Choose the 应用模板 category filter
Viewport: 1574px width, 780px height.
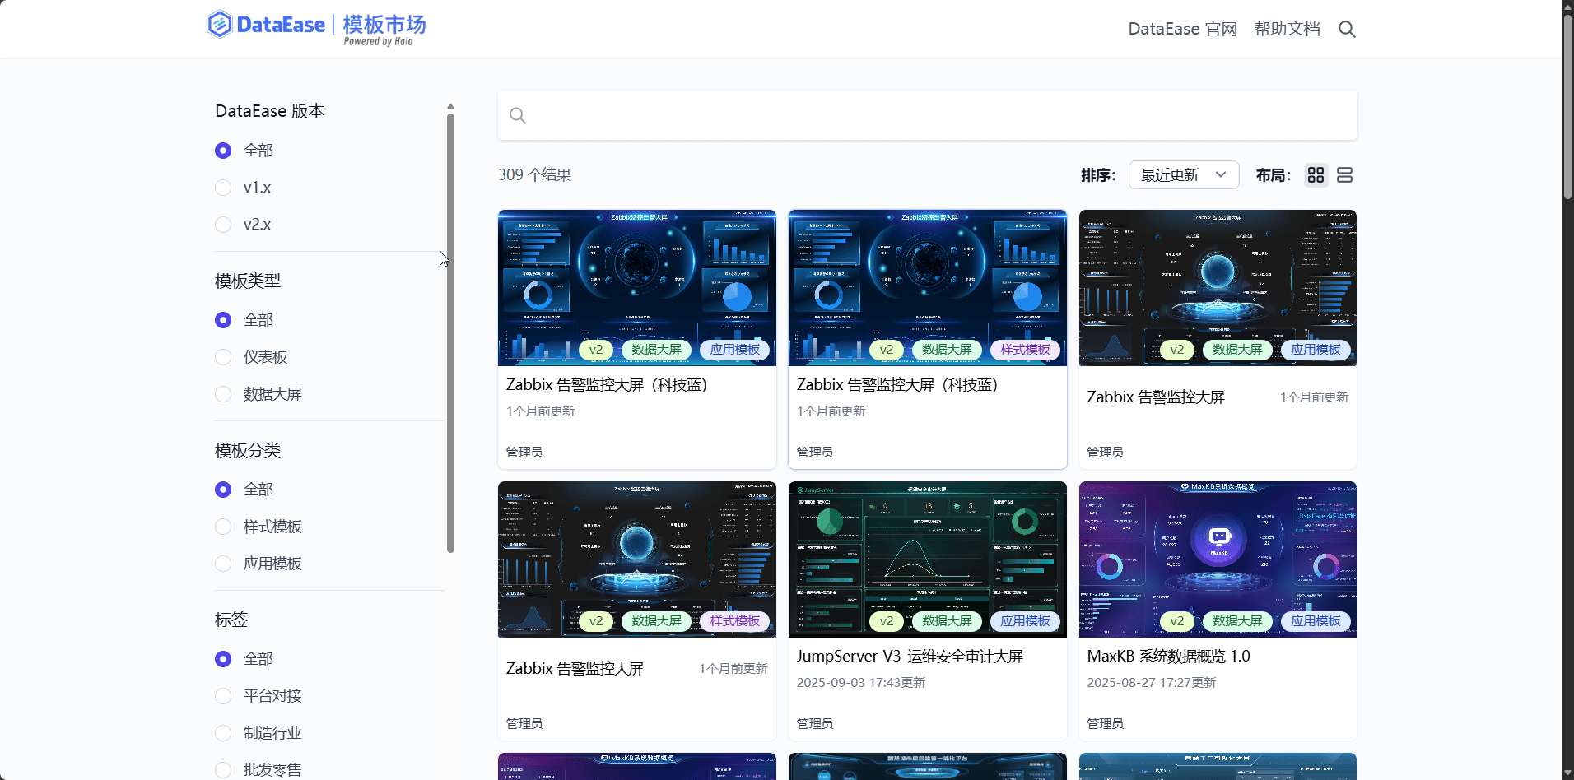223,564
